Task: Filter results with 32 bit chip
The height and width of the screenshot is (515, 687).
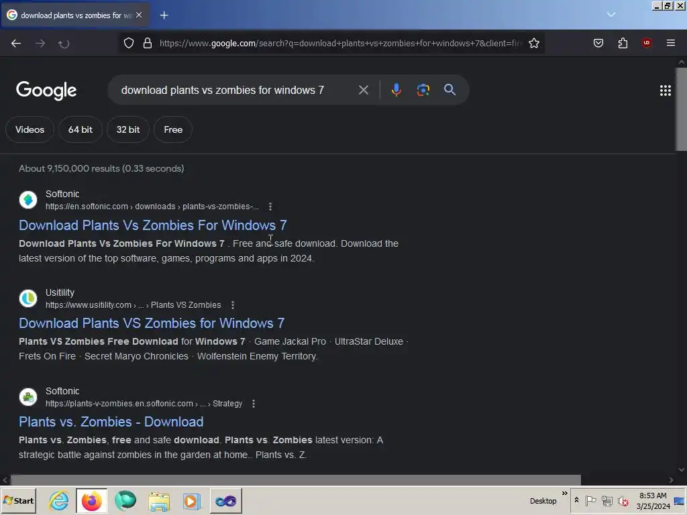Action: (x=128, y=129)
